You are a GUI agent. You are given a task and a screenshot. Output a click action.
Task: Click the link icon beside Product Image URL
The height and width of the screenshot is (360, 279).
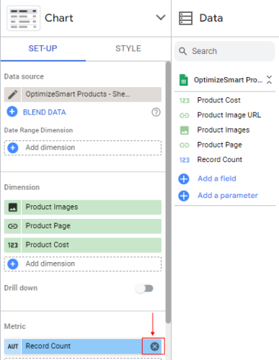(185, 115)
